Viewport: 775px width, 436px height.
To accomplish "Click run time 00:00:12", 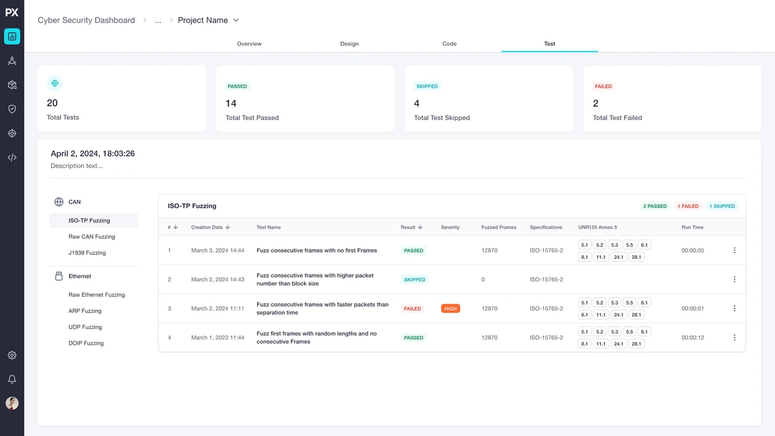I will pos(693,337).
